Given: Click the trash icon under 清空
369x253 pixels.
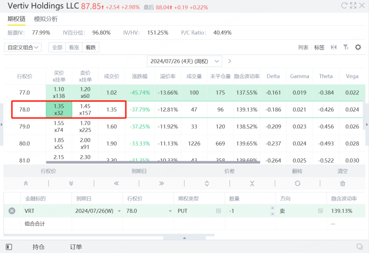Looking at the screenshot, I should [x=343, y=184].
